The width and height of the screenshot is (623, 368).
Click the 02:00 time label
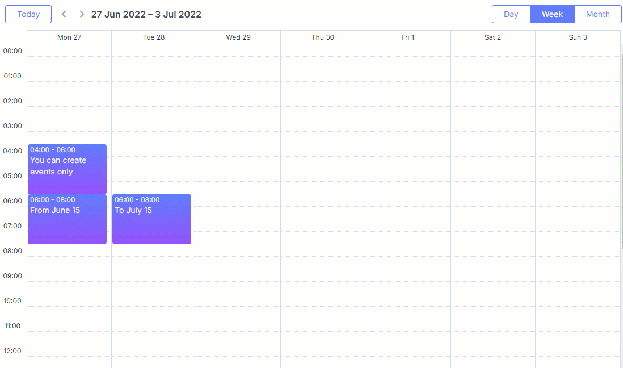pos(12,101)
